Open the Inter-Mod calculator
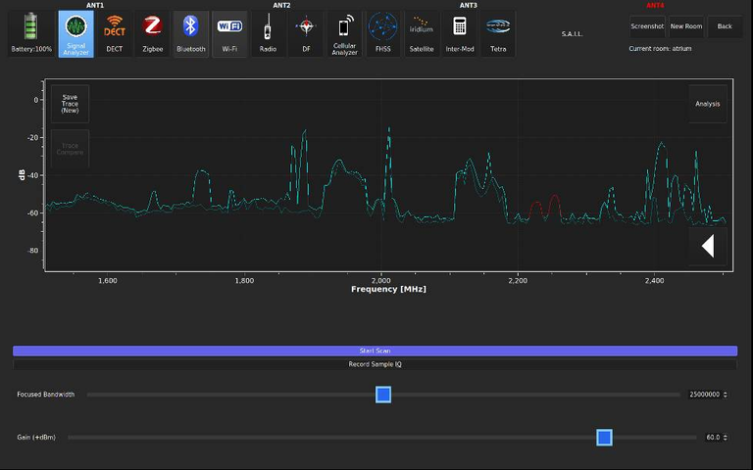The image size is (753, 470). point(460,32)
